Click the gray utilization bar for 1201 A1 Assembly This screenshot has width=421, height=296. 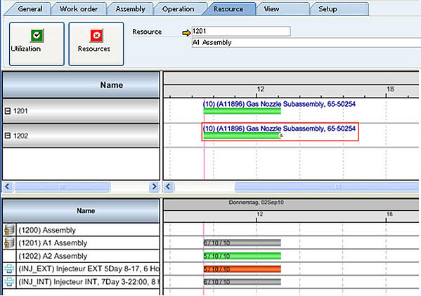tap(242, 243)
